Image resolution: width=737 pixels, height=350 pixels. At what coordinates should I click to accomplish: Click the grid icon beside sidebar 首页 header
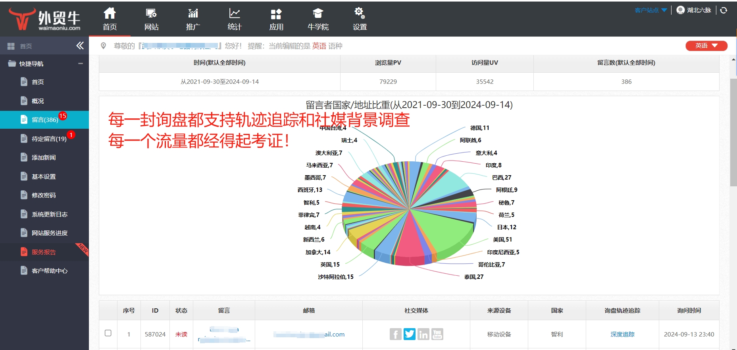[11, 46]
